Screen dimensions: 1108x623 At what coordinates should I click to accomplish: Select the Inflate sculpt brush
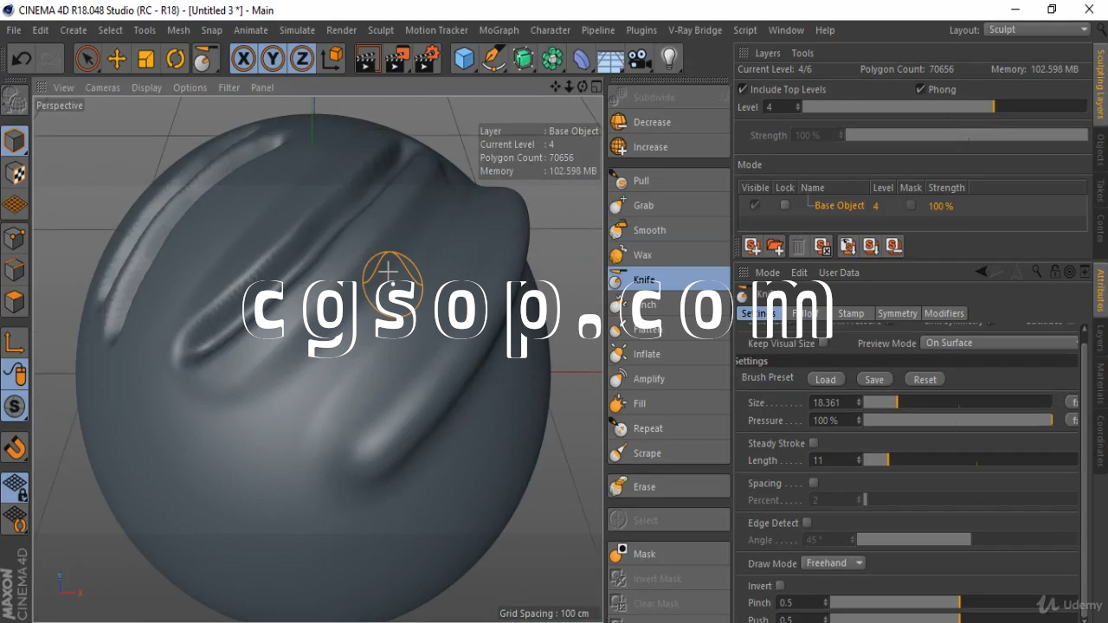coord(669,354)
